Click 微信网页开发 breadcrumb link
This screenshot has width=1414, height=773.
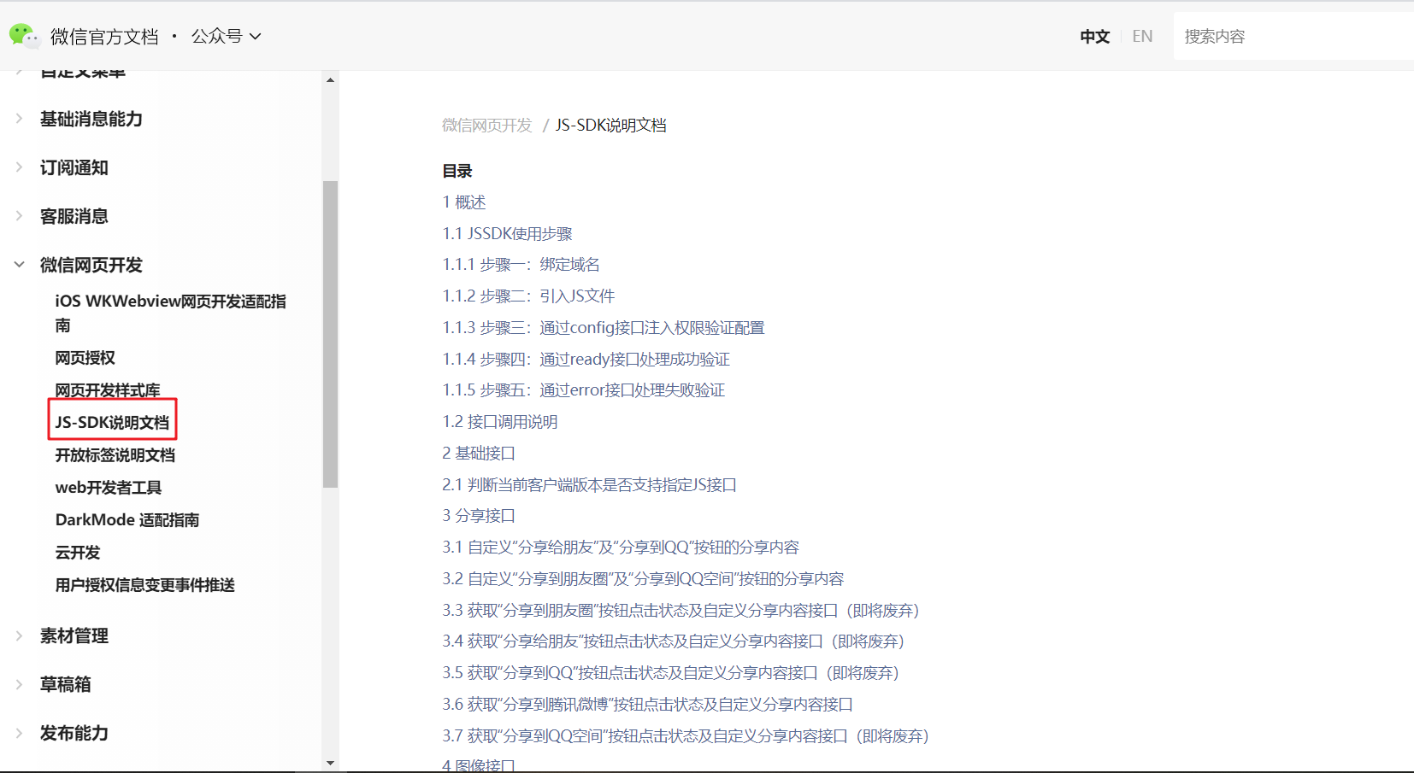pyautogui.click(x=487, y=126)
